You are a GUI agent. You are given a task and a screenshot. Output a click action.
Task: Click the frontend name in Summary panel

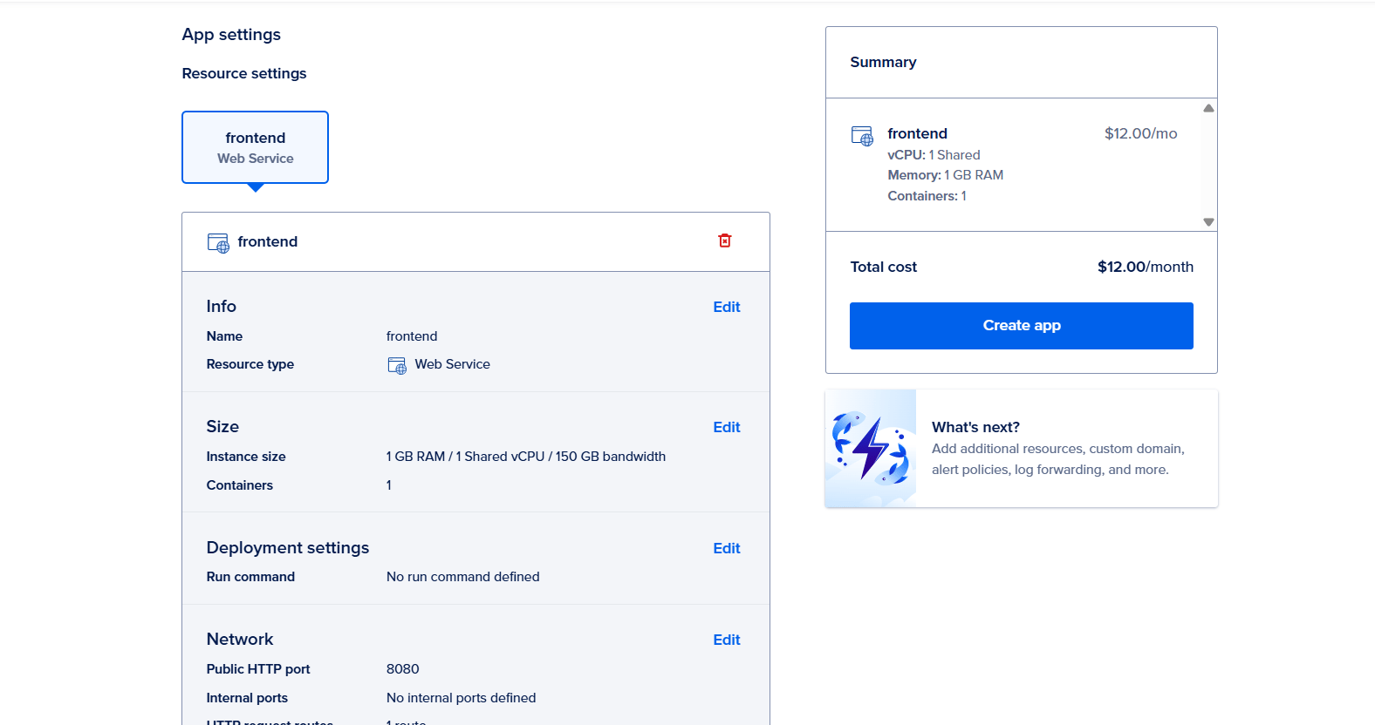918,133
